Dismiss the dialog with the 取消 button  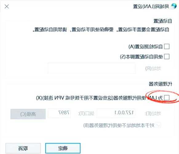click(23, 148)
